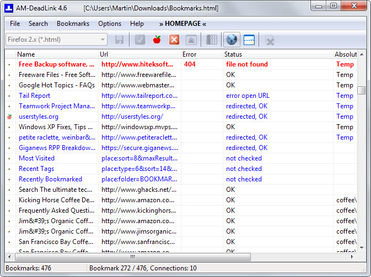The image size is (371, 277).
Task: Click the red X delete icon
Action: tap(174, 40)
